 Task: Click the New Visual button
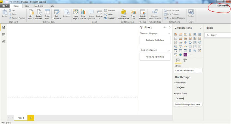pos(83,14)
